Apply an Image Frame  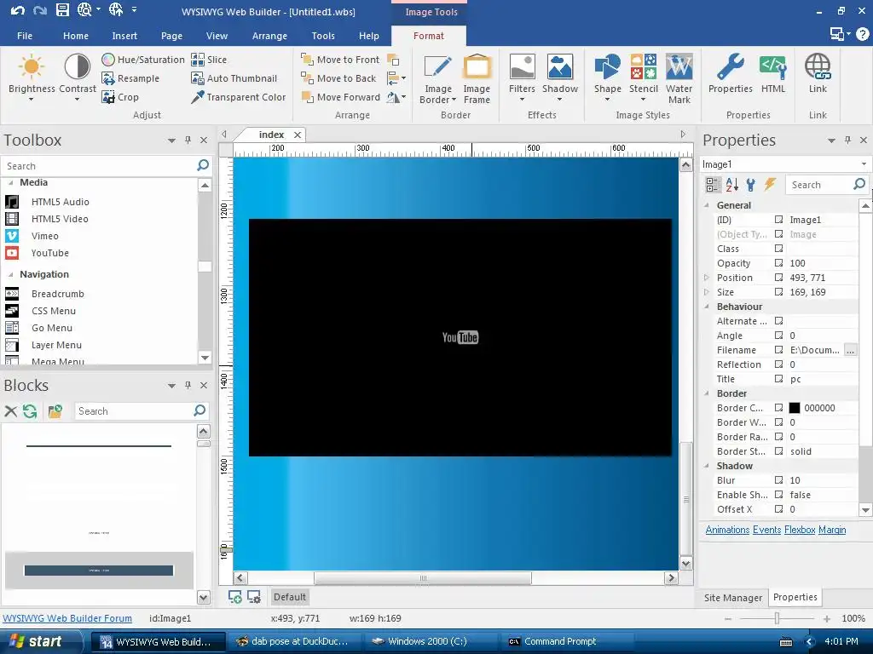477,79
